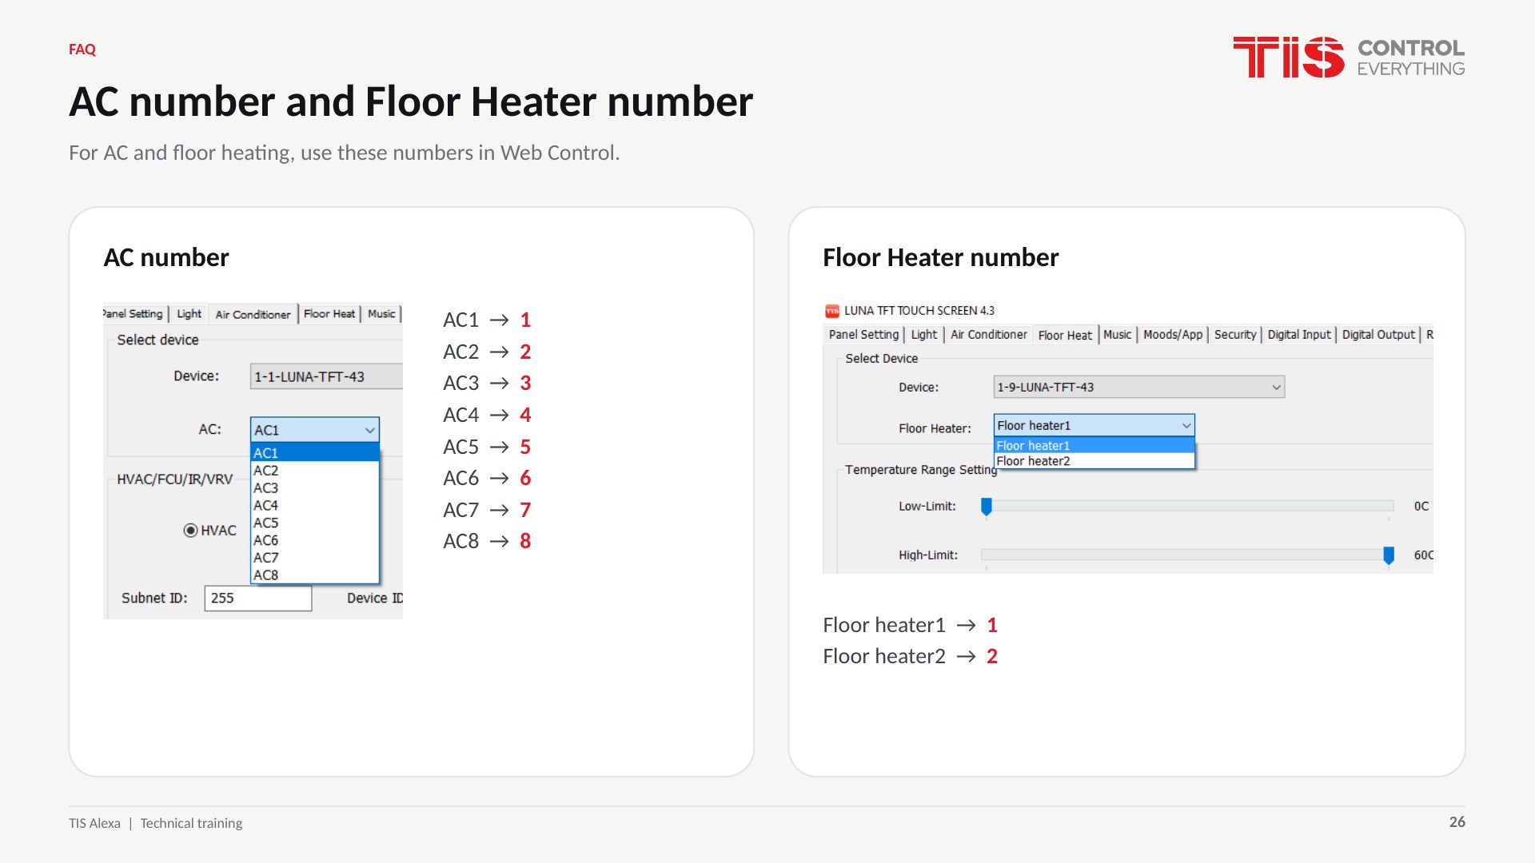Open Moods/App tab
The height and width of the screenshot is (863, 1535).
(1173, 335)
